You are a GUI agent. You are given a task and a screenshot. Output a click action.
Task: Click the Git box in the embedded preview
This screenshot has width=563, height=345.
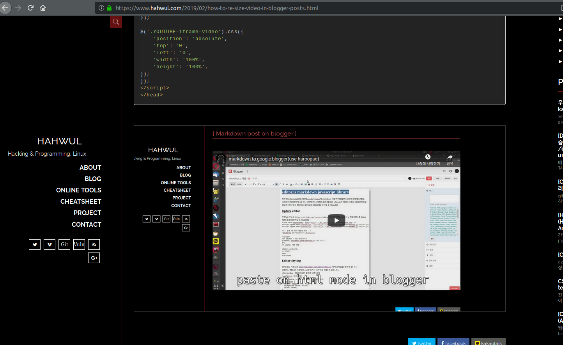166,219
